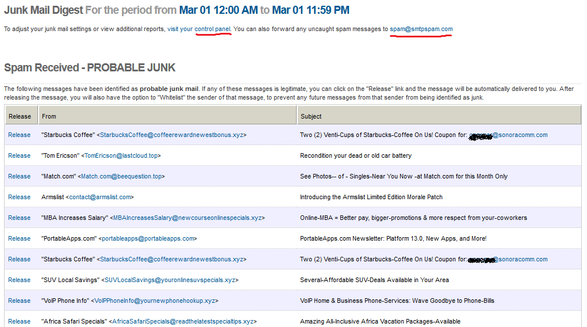Click the Subject column header
587x327 pixels.
pyautogui.click(x=439, y=115)
